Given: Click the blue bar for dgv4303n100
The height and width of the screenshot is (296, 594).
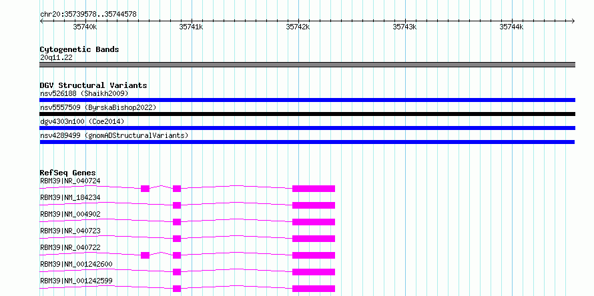Looking at the screenshot, I should [307, 128].
